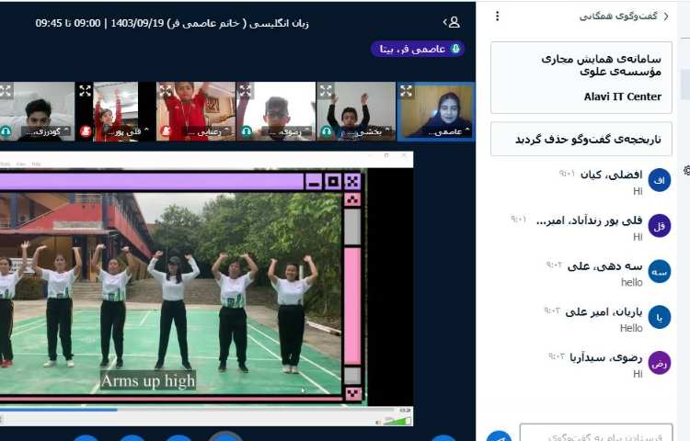Toggle the users list with the person icon

(x=452, y=22)
